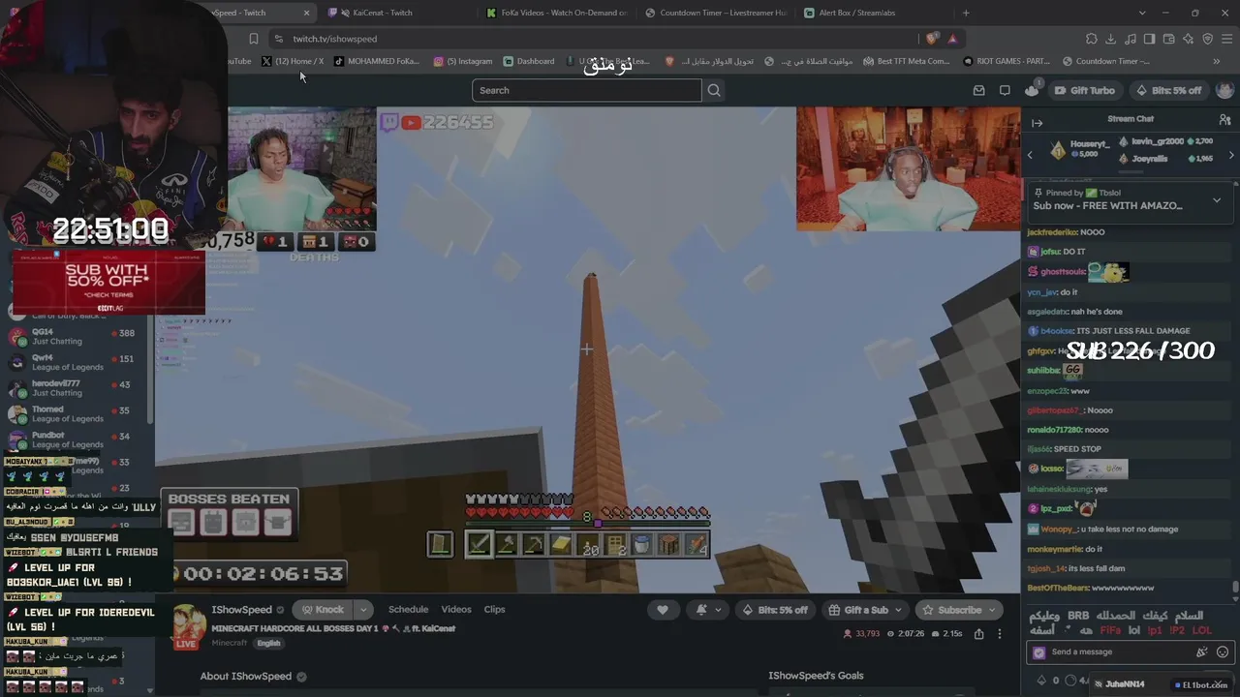The width and height of the screenshot is (1240, 697).
Task: Open the site information icon beside the URL
Action: (279, 39)
